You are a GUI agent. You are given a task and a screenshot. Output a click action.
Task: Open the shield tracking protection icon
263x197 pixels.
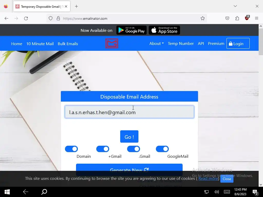pos(51,18)
